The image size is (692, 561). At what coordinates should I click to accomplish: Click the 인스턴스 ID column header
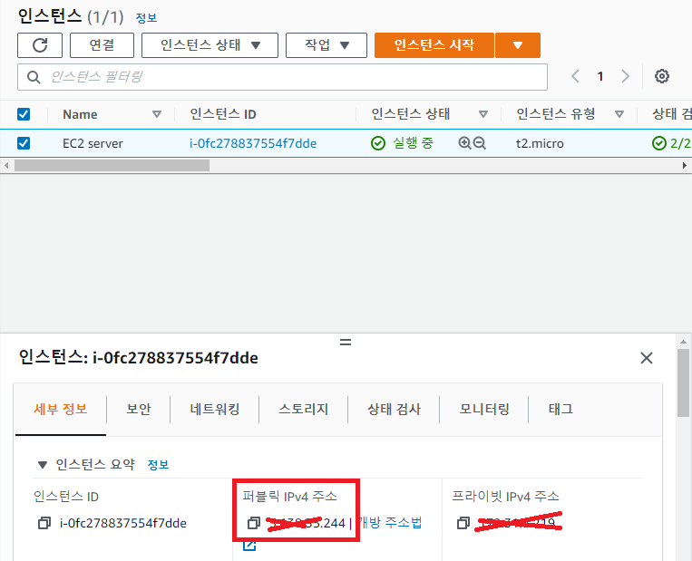[x=223, y=114]
